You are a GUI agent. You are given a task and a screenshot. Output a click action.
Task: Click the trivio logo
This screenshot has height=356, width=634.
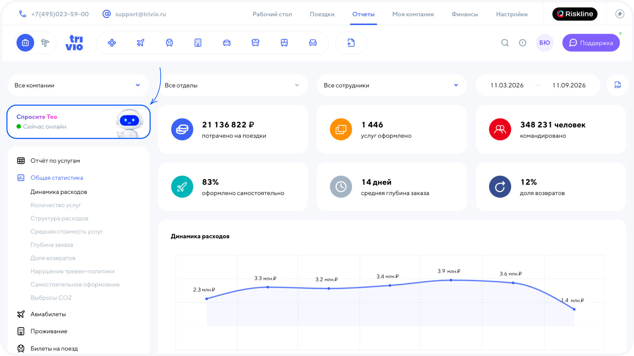(x=74, y=43)
